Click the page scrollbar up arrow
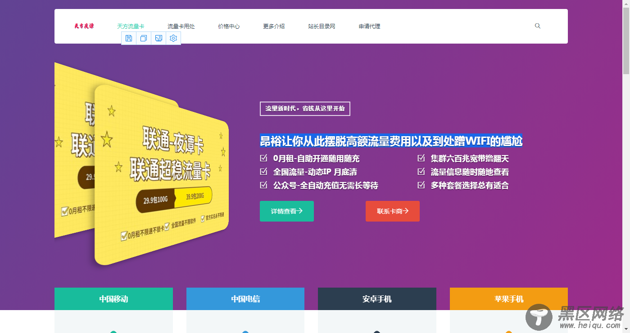The width and height of the screenshot is (630, 333). click(x=626, y=4)
